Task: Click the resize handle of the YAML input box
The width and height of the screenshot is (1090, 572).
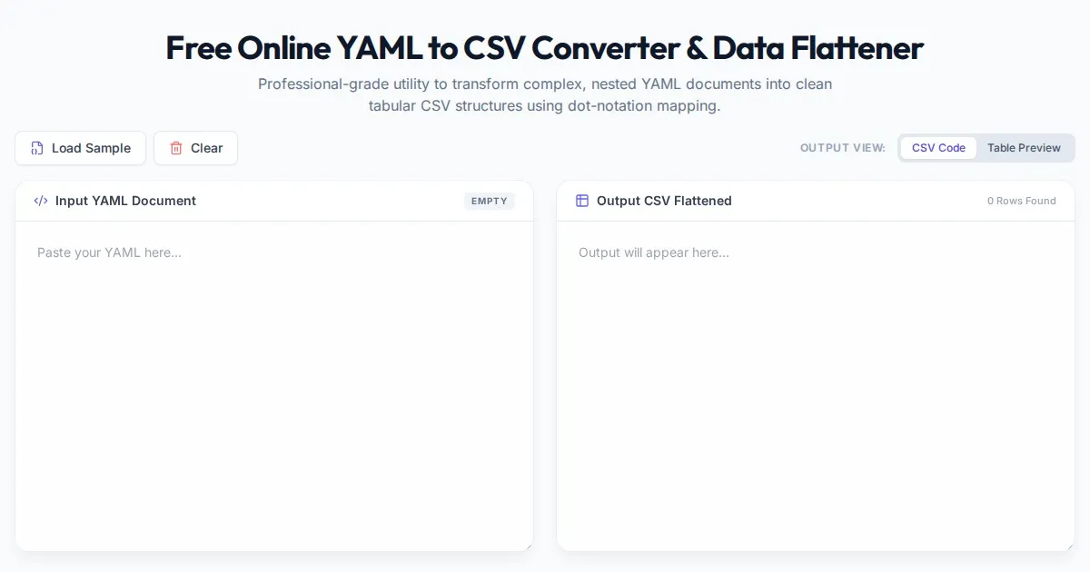Action: pyautogui.click(x=528, y=546)
